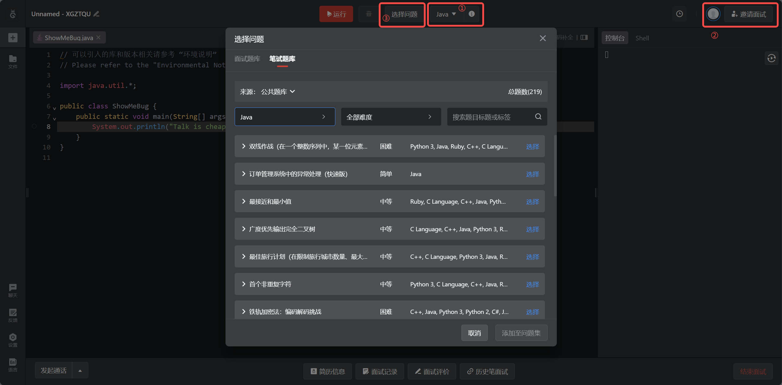Open the chat panel in sidebar

[x=13, y=290]
